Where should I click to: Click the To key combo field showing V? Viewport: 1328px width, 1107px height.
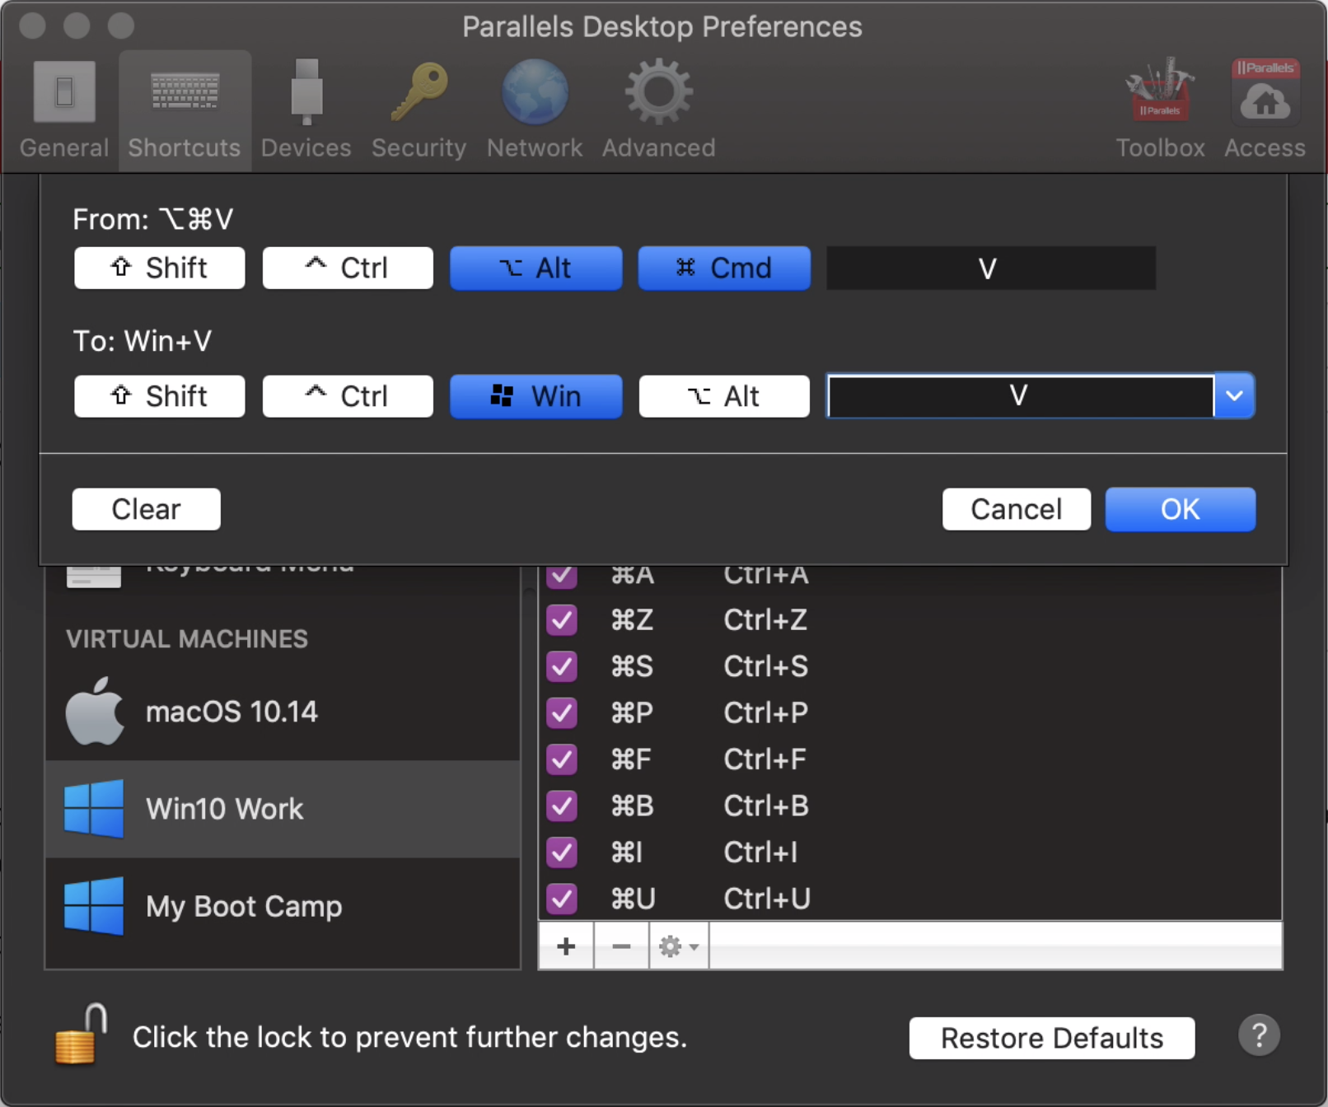pyautogui.click(x=1020, y=396)
